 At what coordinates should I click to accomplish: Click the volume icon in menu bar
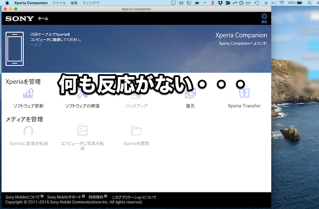(182, 3)
